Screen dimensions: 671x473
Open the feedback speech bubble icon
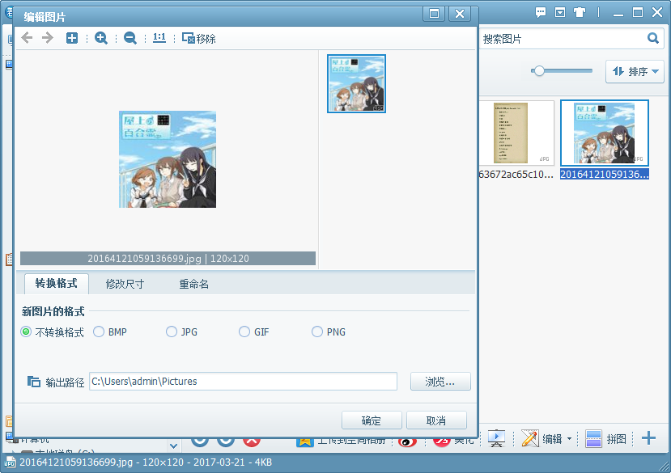click(541, 12)
